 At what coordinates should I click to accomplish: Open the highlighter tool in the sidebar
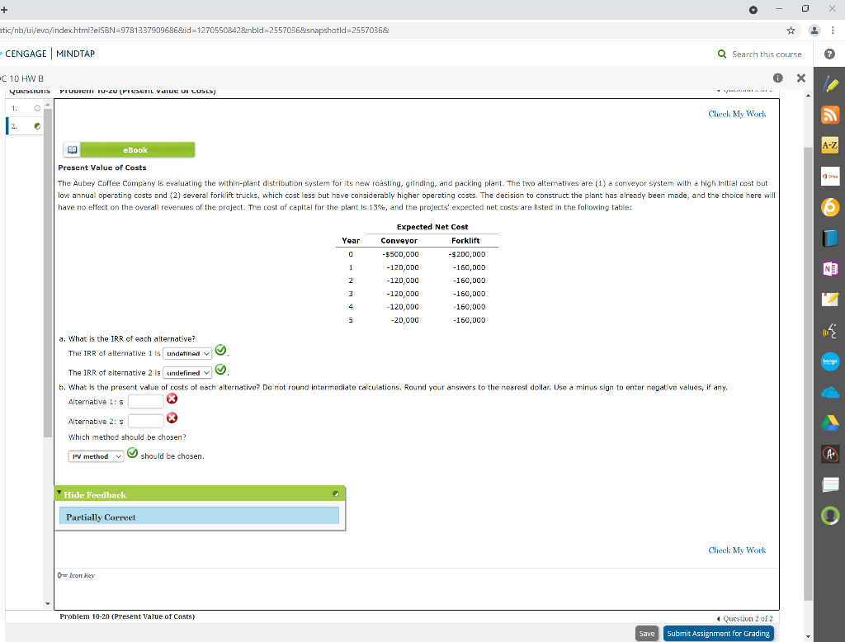[830, 85]
